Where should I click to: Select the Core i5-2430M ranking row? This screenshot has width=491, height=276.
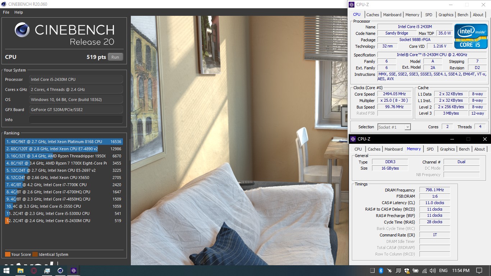[x=64, y=221]
